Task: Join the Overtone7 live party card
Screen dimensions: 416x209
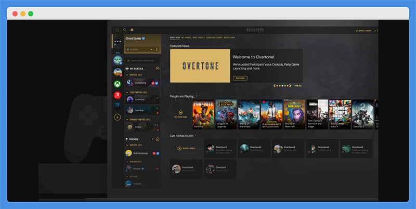Action: coord(220,168)
